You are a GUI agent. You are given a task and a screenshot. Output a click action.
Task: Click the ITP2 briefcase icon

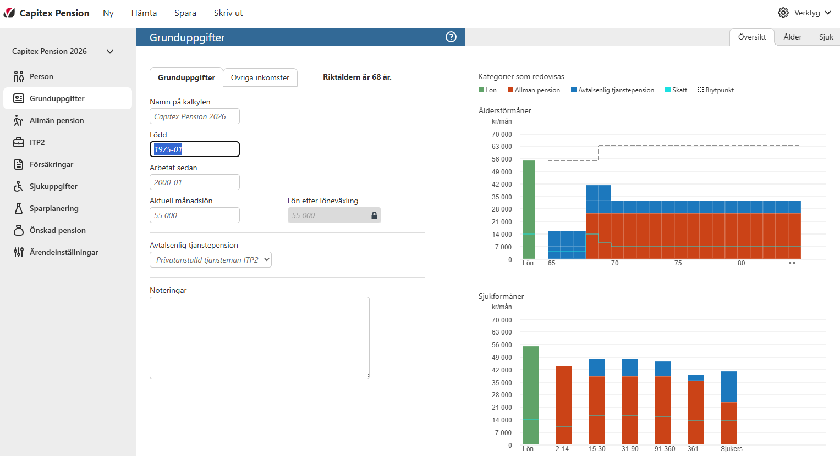coord(19,142)
